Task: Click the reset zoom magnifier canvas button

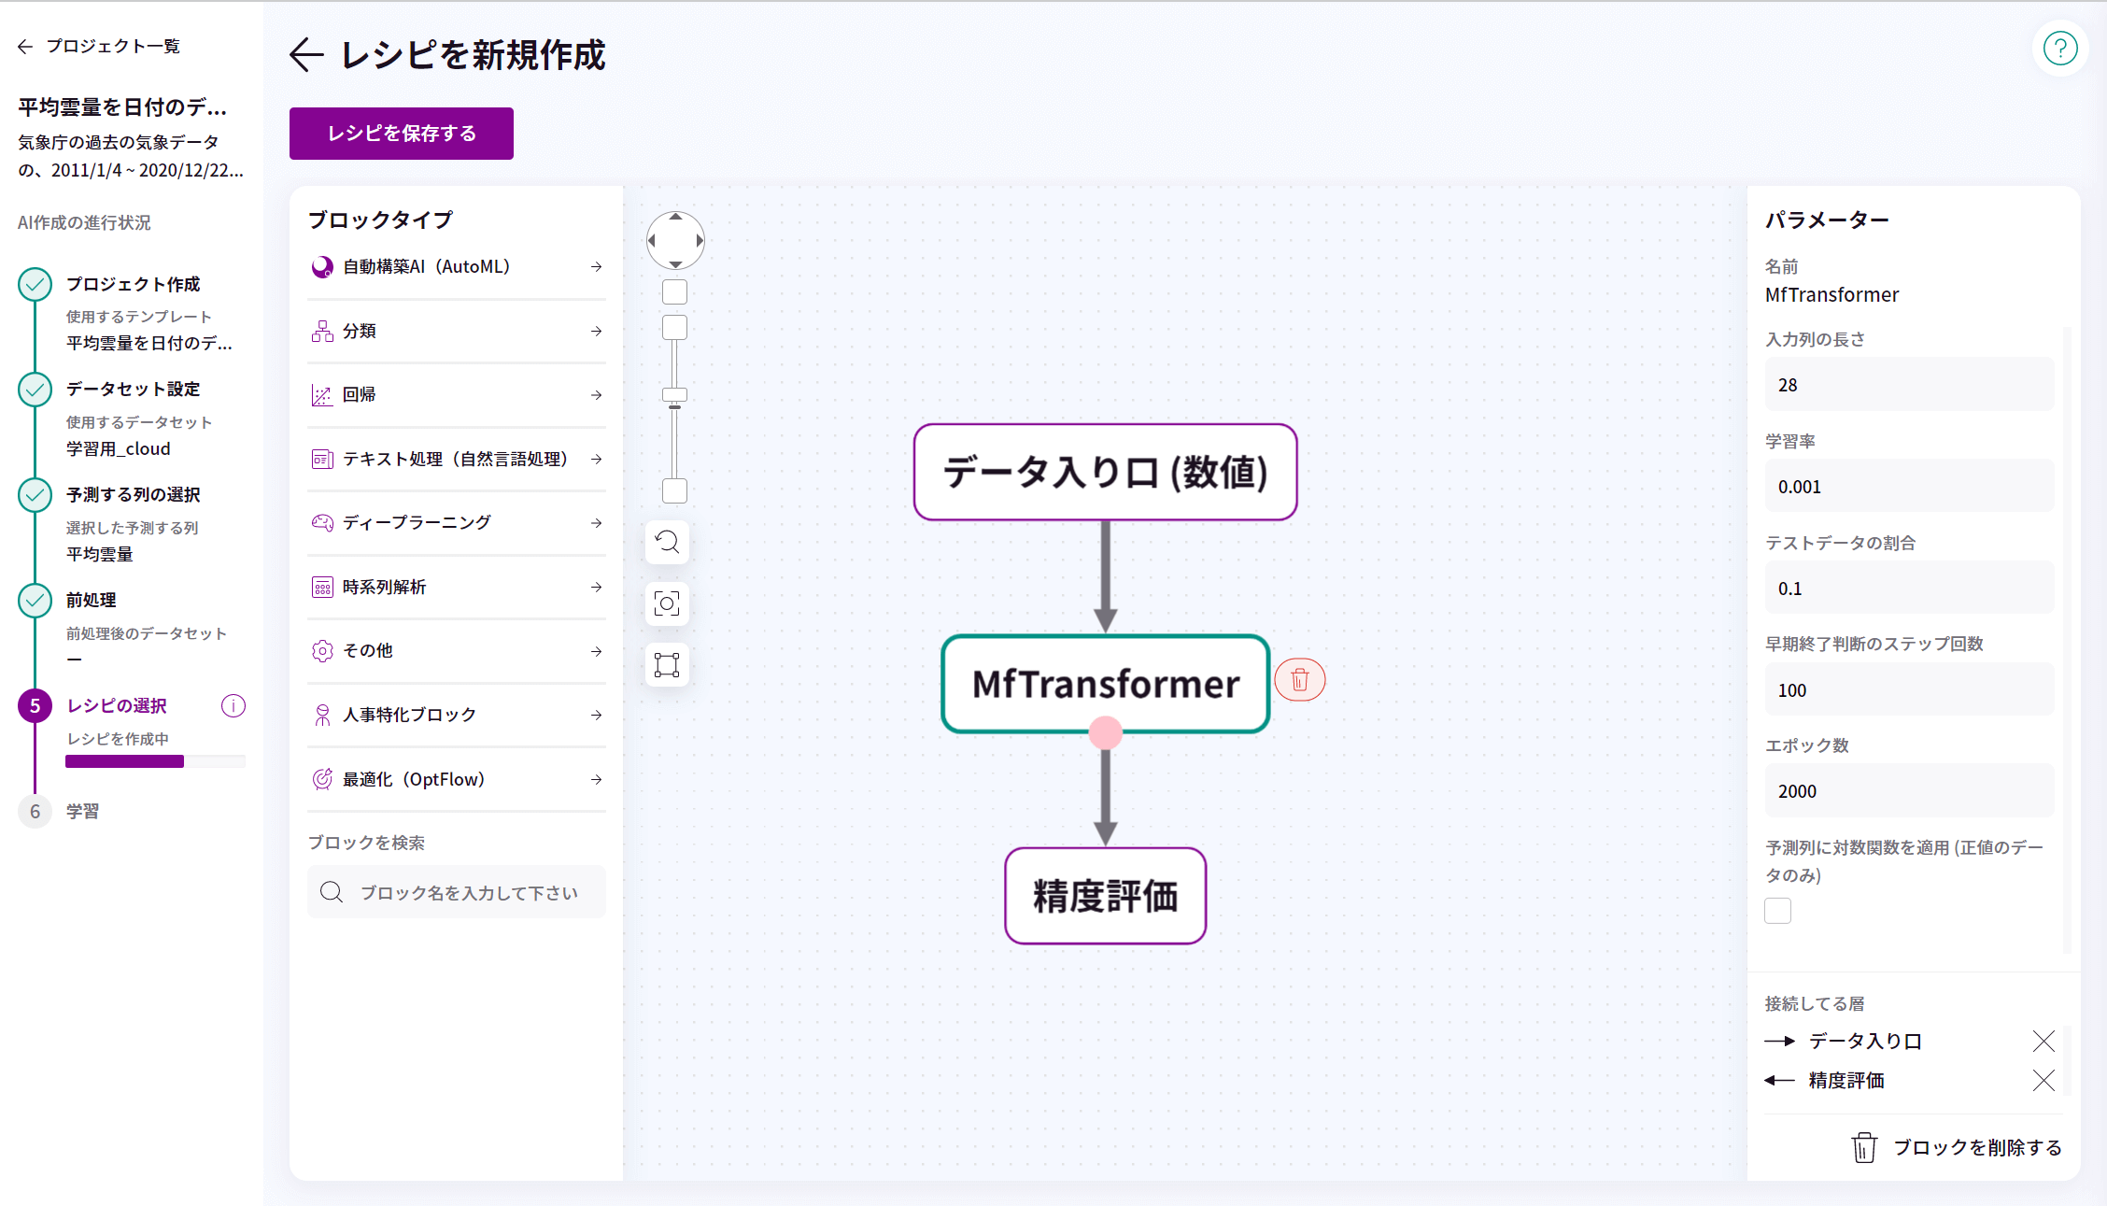Action: pos(667,543)
